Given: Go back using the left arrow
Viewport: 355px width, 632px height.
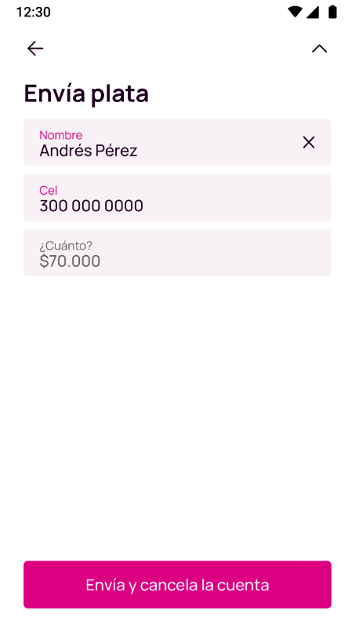Looking at the screenshot, I should coord(35,49).
